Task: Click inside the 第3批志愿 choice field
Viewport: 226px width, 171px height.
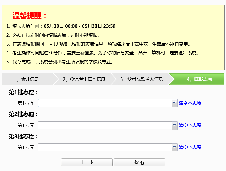Action: [105, 147]
